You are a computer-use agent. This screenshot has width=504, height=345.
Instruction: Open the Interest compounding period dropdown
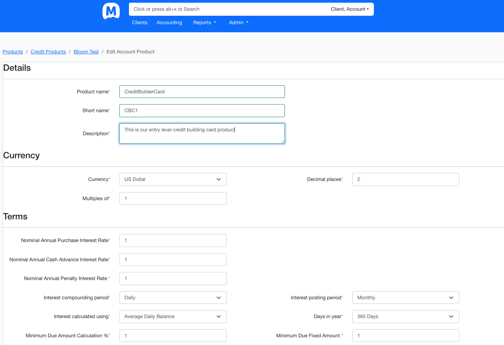pyautogui.click(x=173, y=298)
